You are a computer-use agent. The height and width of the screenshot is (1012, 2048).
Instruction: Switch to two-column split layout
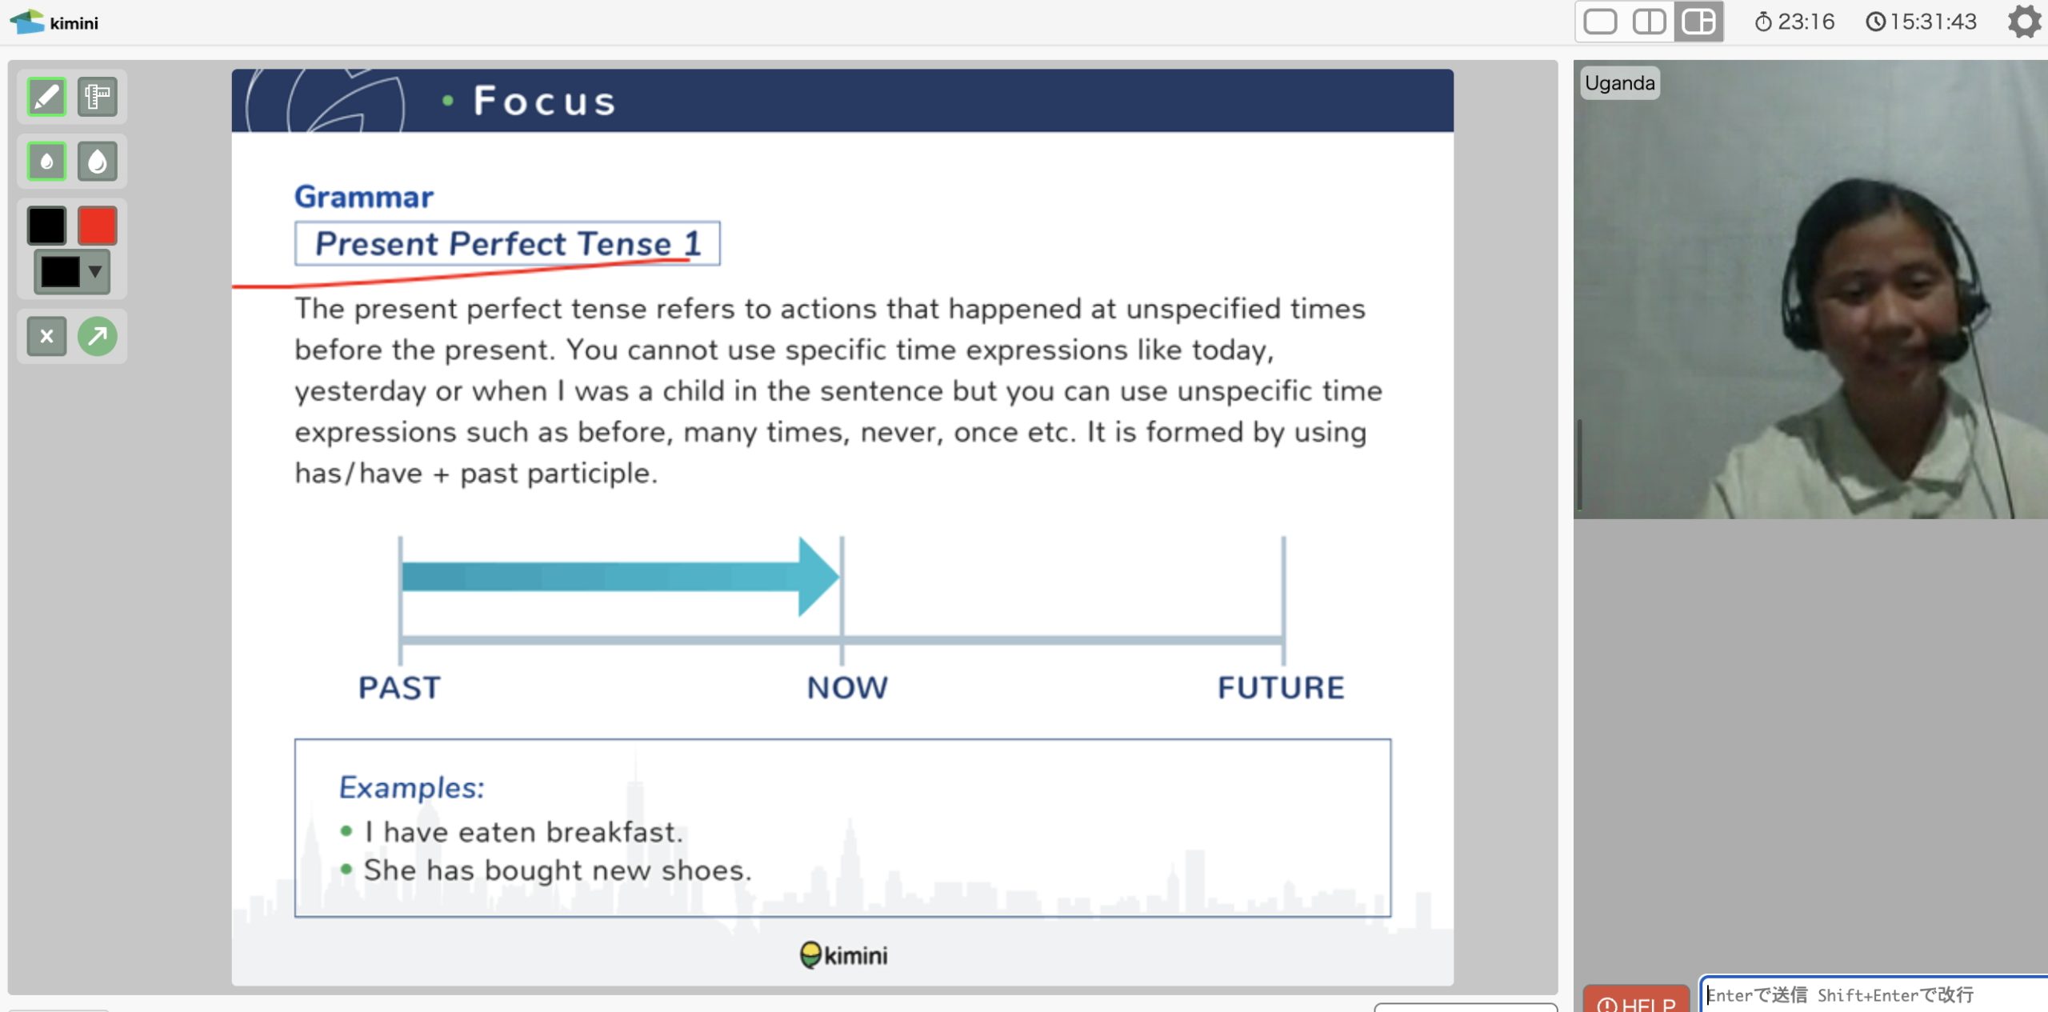1649,22
